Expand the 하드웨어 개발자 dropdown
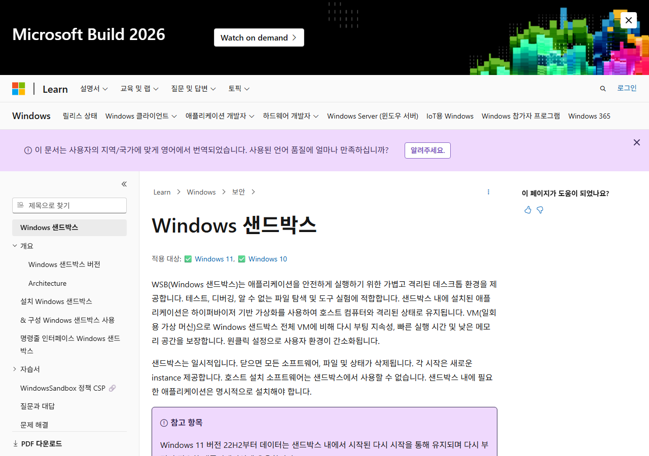The image size is (649, 456). tap(291, 116)
